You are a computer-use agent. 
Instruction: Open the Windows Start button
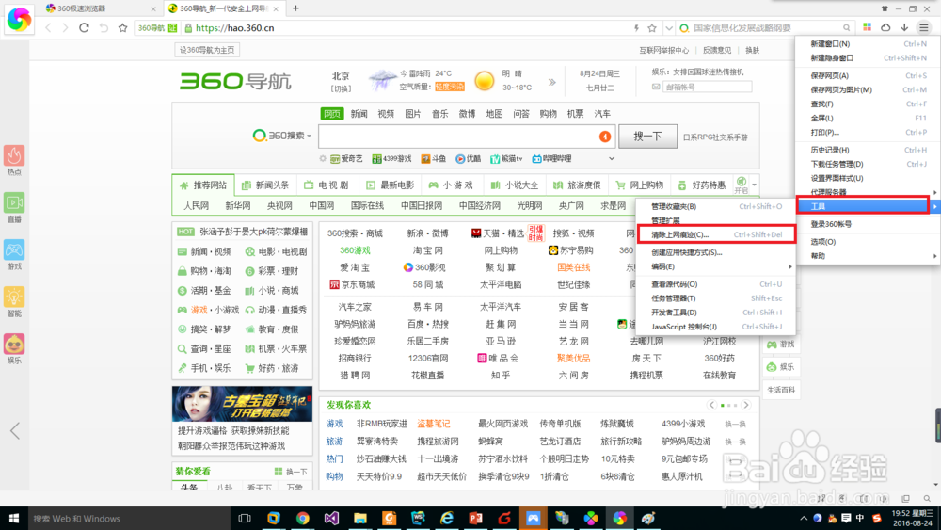[14, 518]
